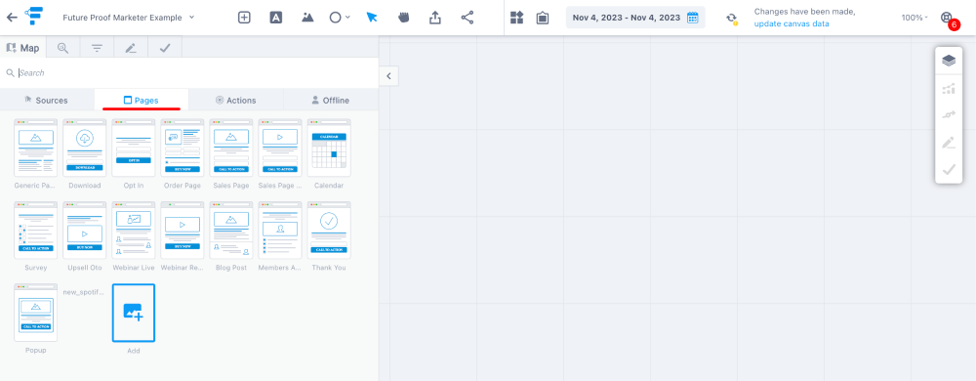
Task: Select the add step plus icon
Action: pos(244,18)
